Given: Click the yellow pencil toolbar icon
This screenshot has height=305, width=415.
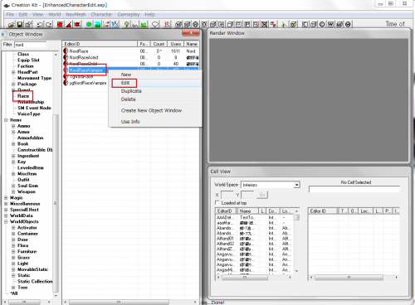Looking at the screenshot, I should click(x=284, y=25).
